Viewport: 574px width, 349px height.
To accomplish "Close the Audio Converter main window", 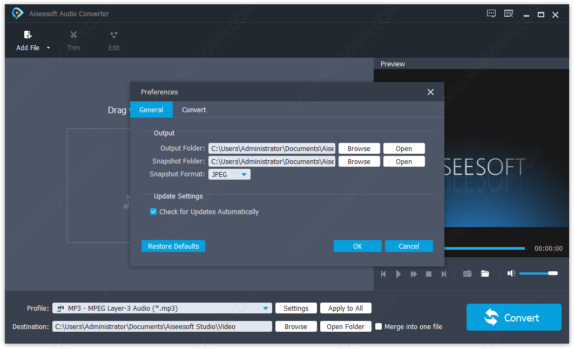I will 555,15.
